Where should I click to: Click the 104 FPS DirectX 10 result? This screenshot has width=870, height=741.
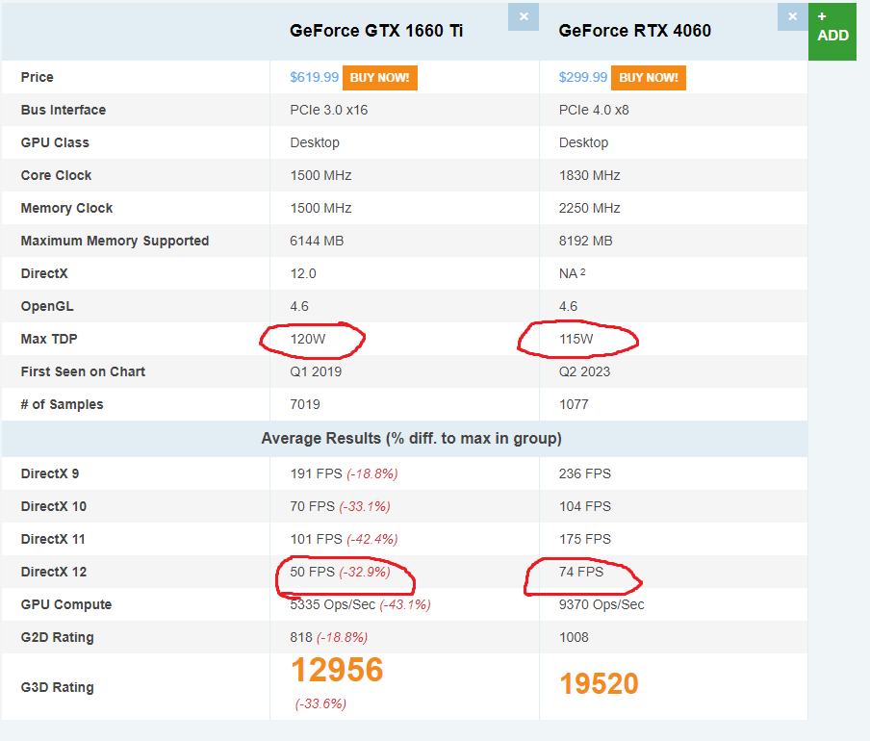pos(585,506)
